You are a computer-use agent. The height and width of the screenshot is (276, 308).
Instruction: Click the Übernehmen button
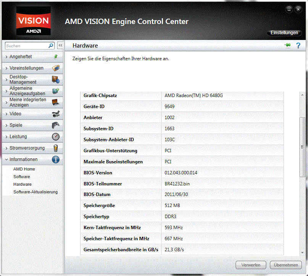(286, 265)
